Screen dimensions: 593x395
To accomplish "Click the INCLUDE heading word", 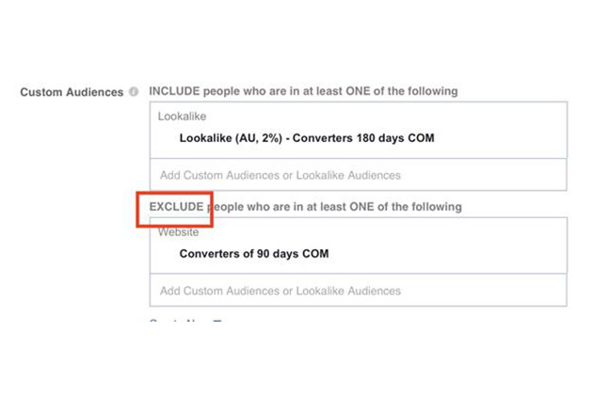I will tap(174, 91).
